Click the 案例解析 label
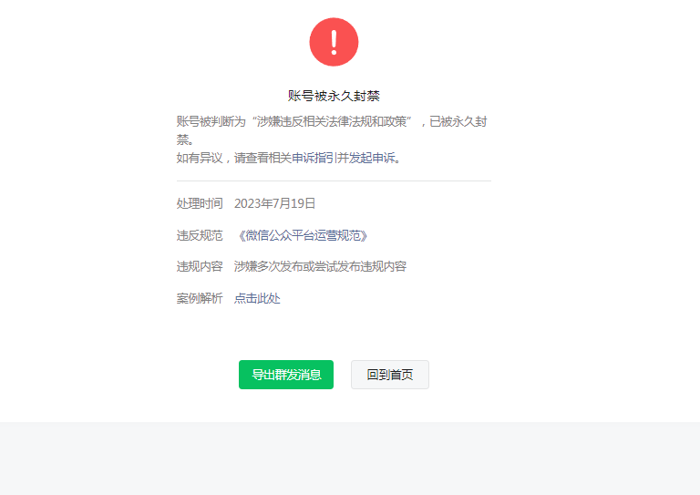Viewport: 700px width, 495px height. click(200, 298)
